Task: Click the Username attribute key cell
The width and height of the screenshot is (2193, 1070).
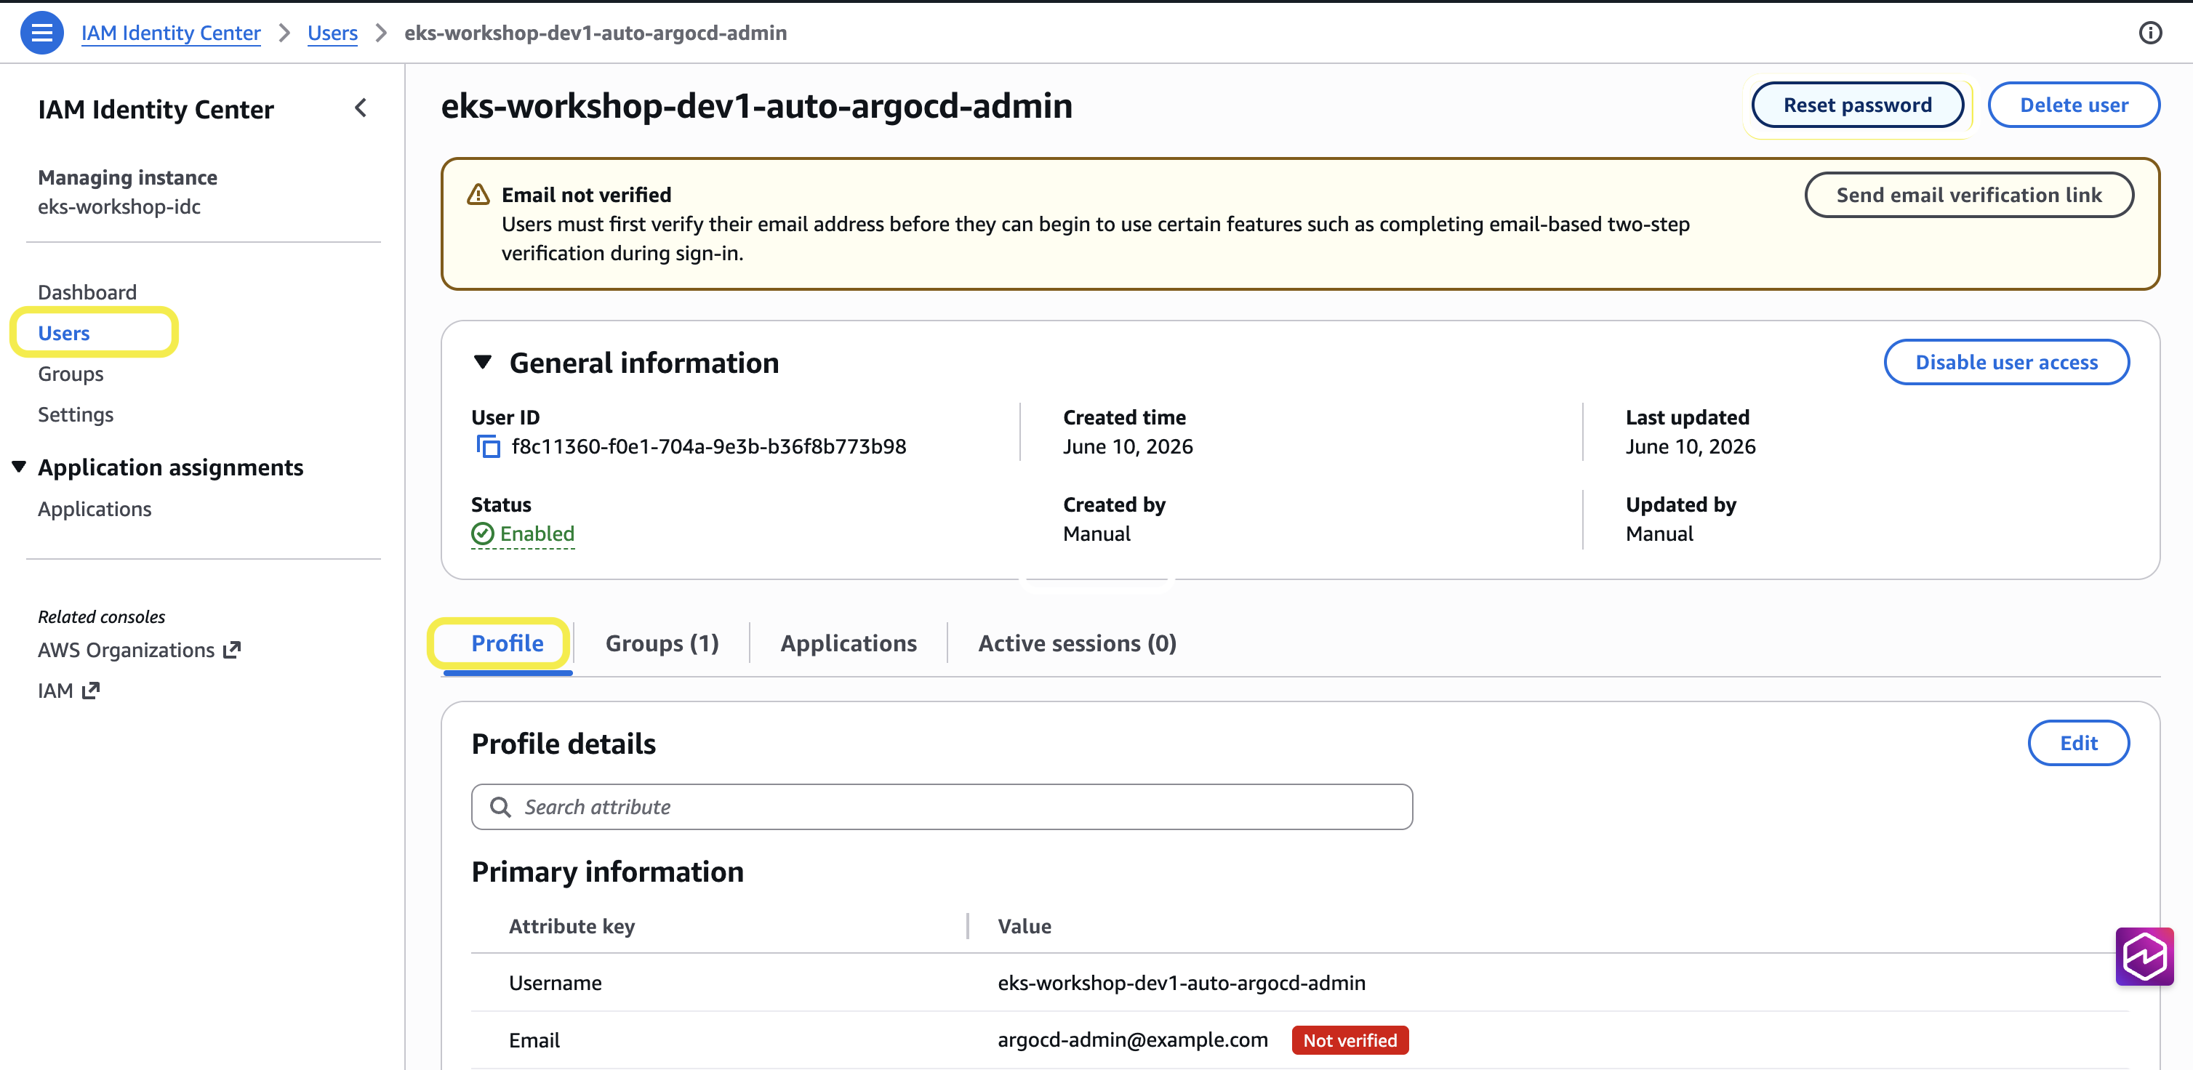Action: click(x=555, y=983)
